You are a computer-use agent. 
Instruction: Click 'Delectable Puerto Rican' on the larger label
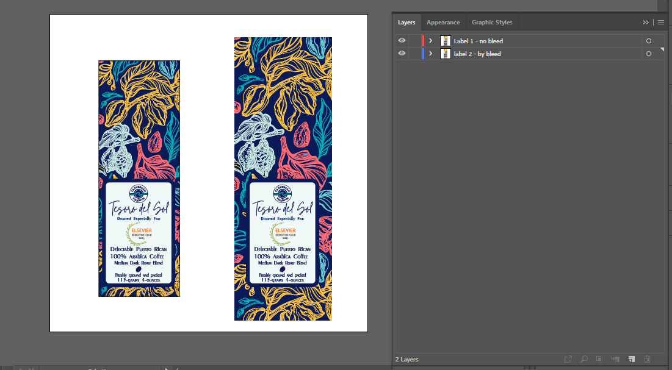click(283, 249)
